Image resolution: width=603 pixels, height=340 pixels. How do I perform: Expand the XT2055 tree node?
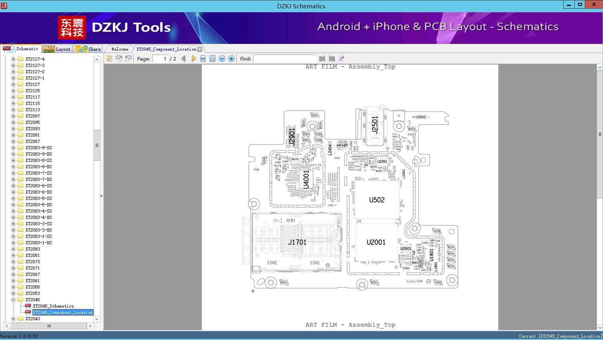tap(13, 287)
